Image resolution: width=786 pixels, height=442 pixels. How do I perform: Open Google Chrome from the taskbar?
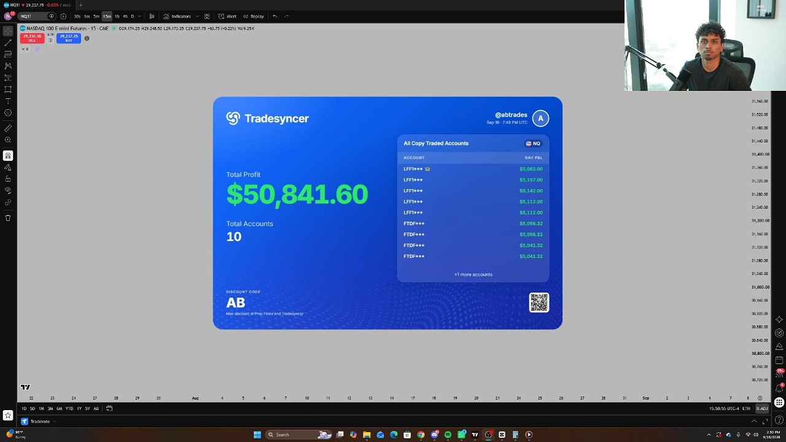point(421,435)
